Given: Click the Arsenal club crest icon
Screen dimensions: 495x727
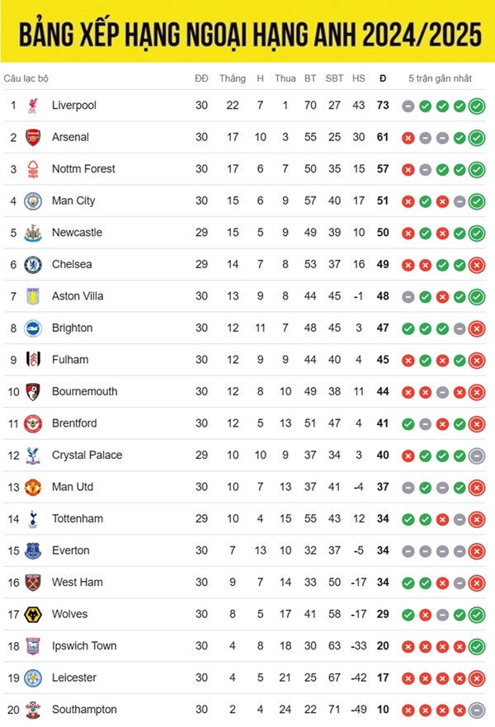Looking at the screenshot, I should [33, 137].
